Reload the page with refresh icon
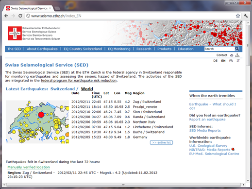 [20, 16]
